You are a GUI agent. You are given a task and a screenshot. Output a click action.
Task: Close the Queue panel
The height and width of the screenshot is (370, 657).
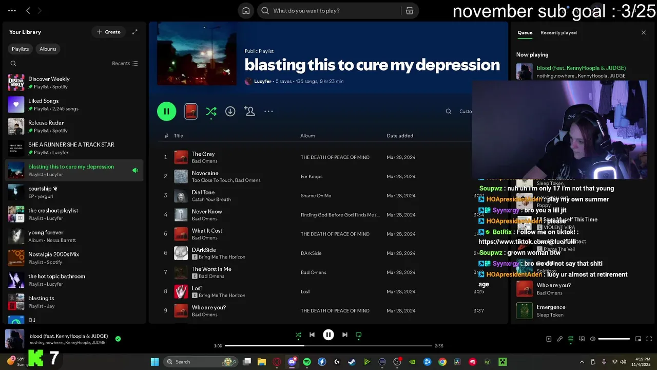(x=644, y=32)
